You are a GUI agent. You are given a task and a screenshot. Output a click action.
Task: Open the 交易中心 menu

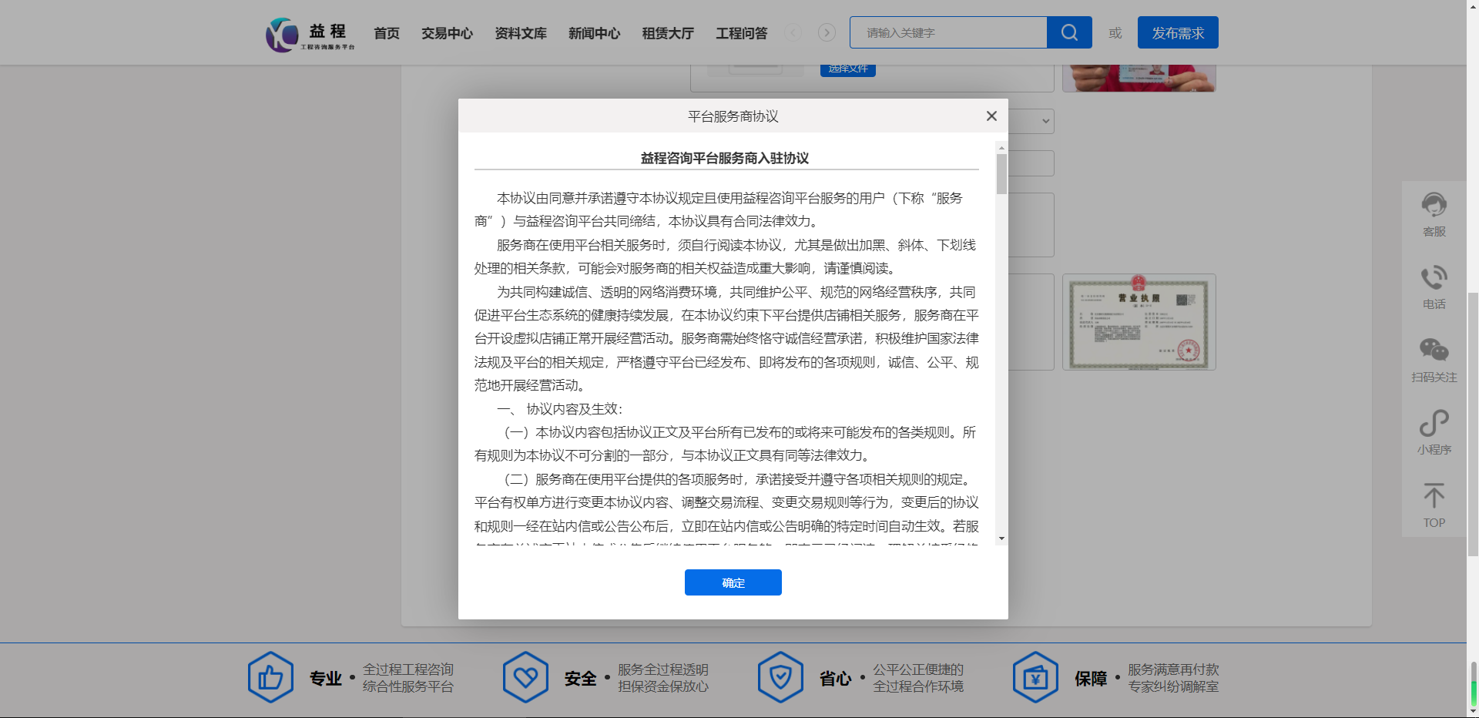447,33
